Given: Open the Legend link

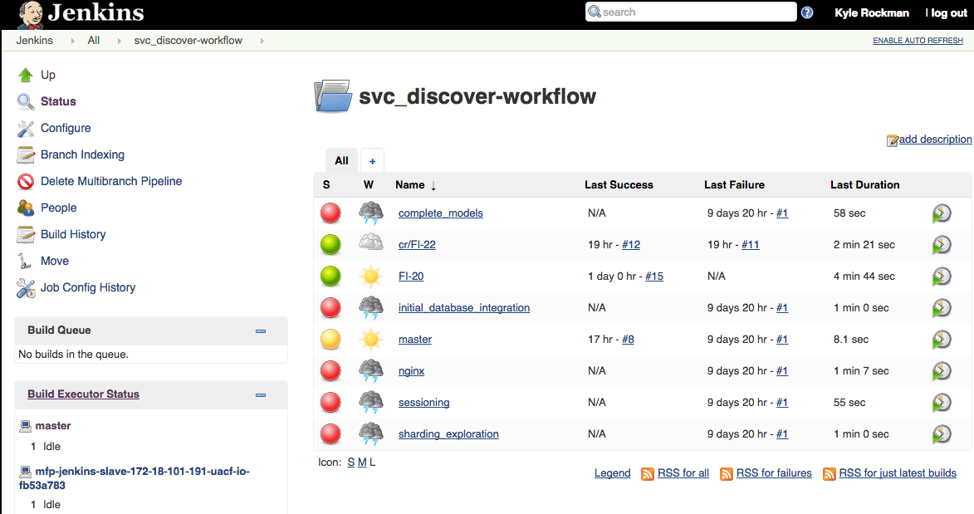Looking at the screenshot, I should point(613,473).
